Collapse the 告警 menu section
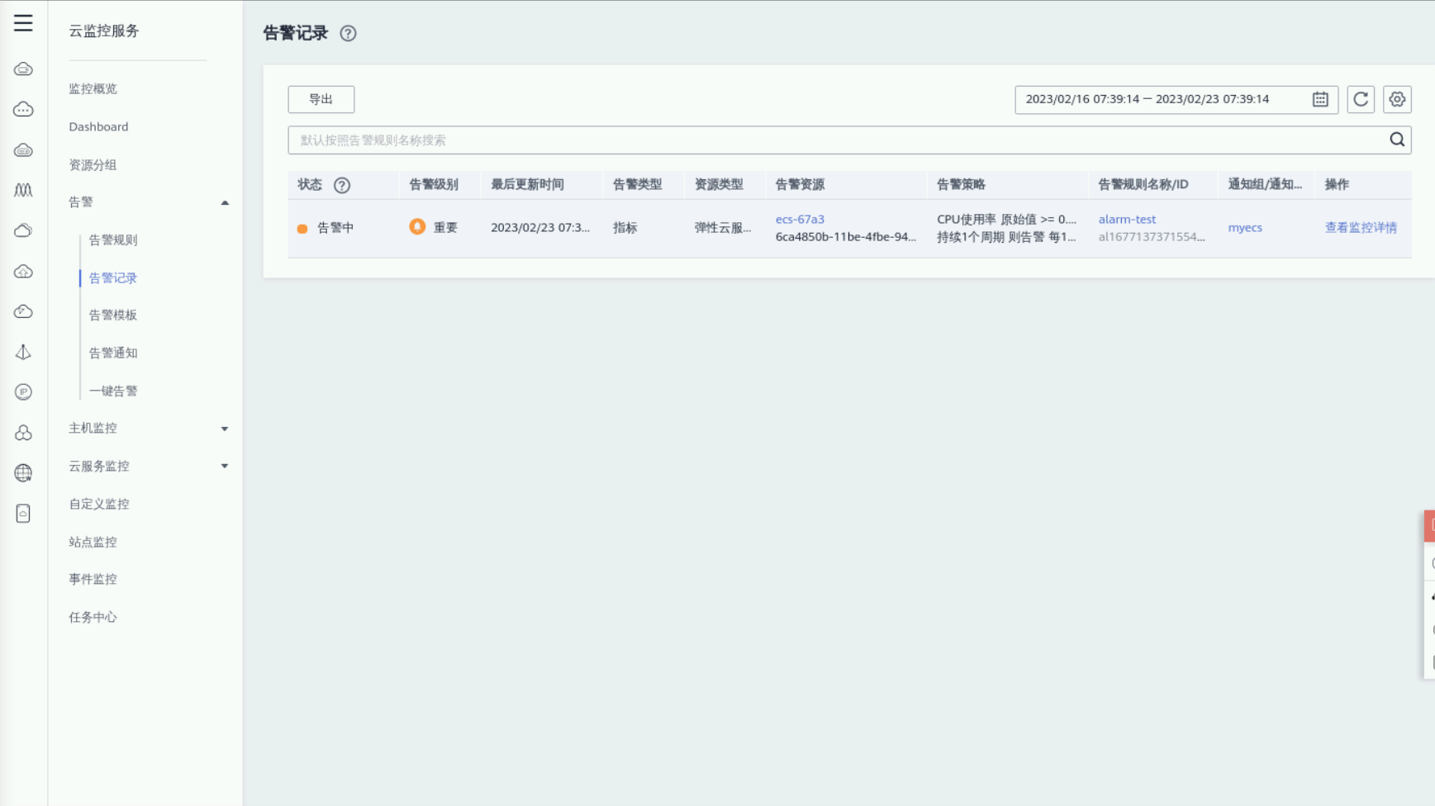 (225, 202)
